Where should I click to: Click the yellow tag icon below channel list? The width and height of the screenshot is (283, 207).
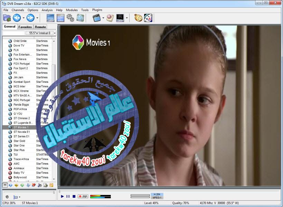(x=51, y=185)
